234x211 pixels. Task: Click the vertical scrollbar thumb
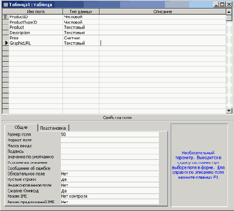click(229, 18)
